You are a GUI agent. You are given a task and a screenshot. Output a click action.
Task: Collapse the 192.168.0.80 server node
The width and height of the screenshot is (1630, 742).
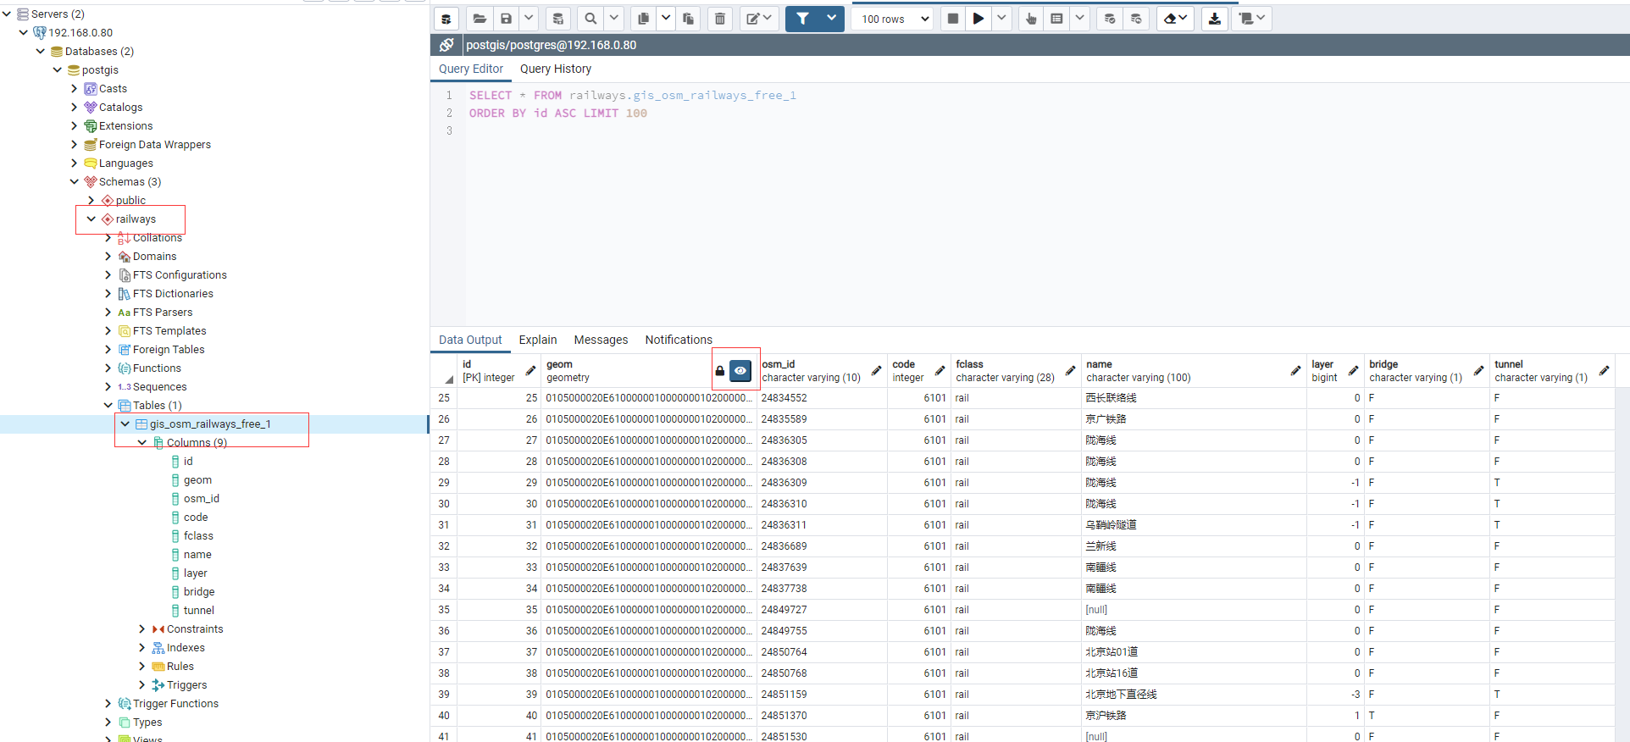pos(24,32)
